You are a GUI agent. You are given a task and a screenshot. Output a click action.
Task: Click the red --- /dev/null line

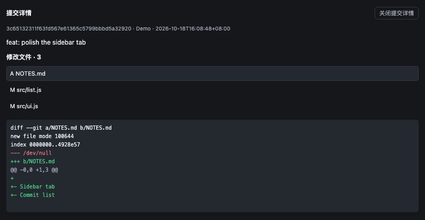pos(31,153)
